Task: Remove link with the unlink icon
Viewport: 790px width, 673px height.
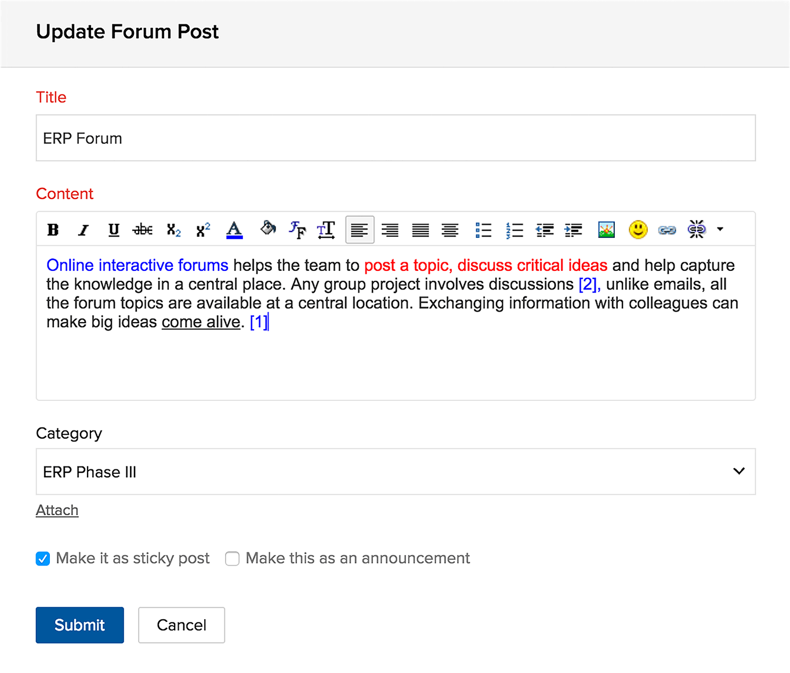Action: pos(697,230)
